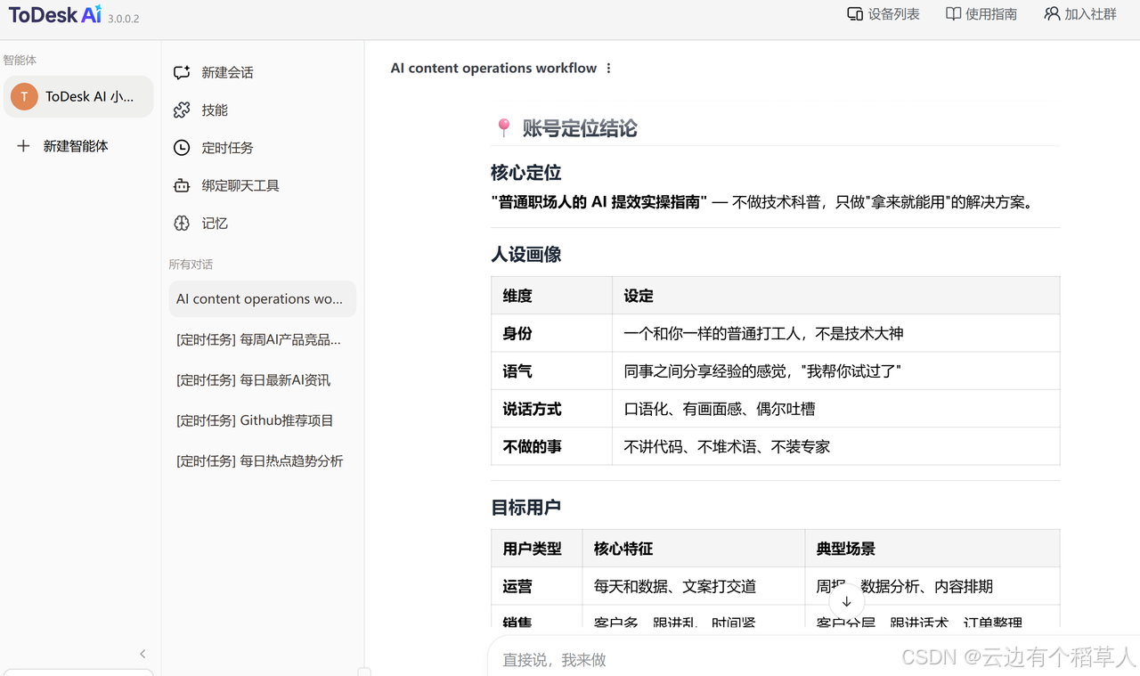Click the plus icon beside 新建智能体
Screen dimensions: 1140x676
[23, 146]
